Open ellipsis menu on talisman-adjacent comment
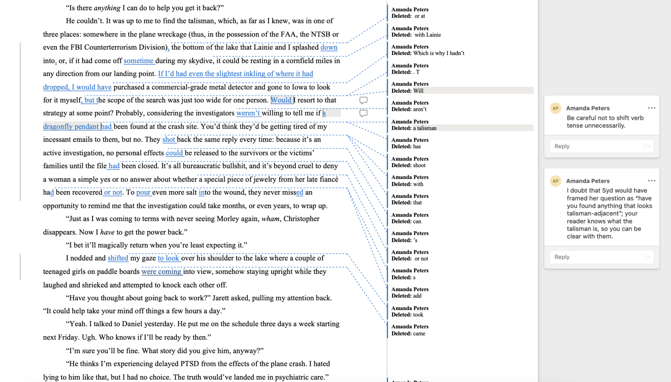The height and width of the screenshot is (382, 671). (x=651, y=181)
